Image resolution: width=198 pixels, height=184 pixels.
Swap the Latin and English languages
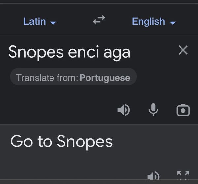(99, 20)
